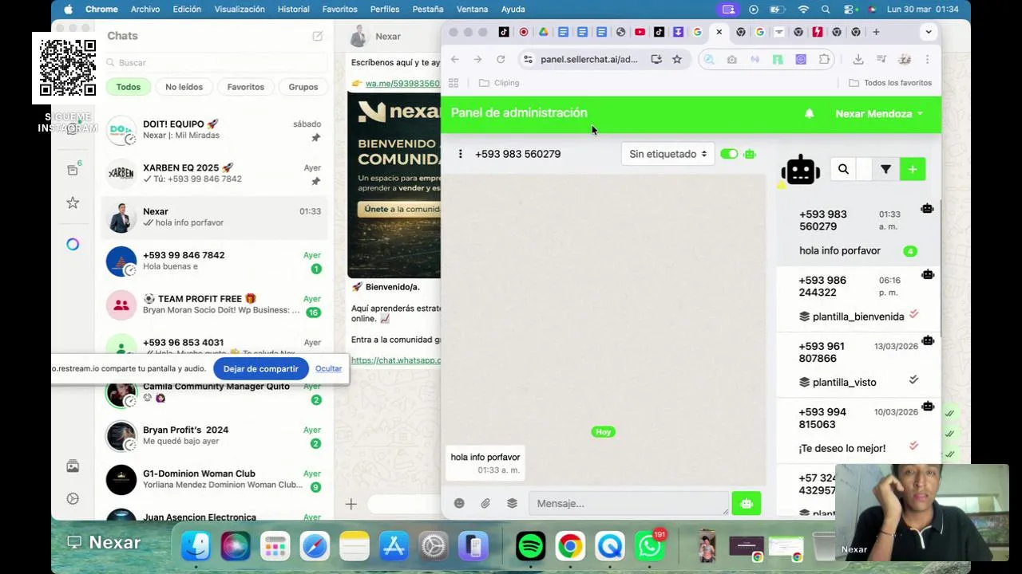Open WhatsApp from the Dock
Viewport: 1022px width, 574px height.
point(650,546)
